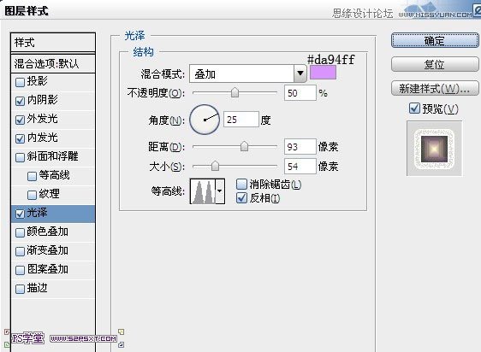481x352 pixels.
Task: Uncheck the 反相 invert checkbox
Action: (x=241, y=198)
